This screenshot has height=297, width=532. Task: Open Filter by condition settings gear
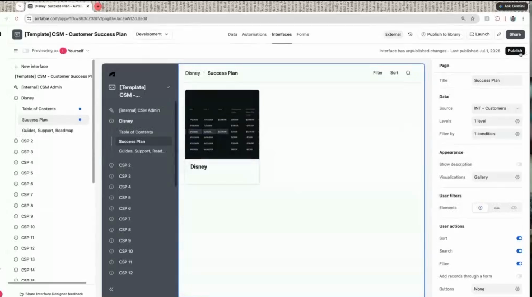click(517, 134)
